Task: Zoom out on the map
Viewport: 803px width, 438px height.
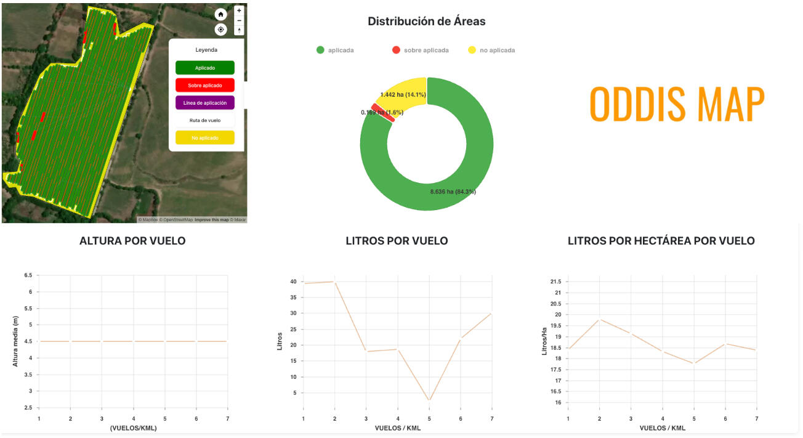Action: 239,20
